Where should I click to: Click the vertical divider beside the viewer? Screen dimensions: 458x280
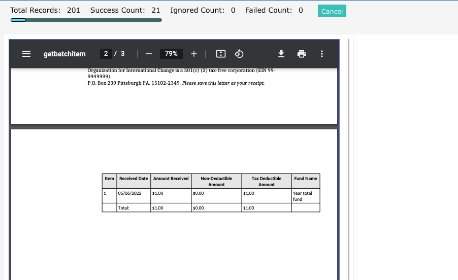pos(349,159)
